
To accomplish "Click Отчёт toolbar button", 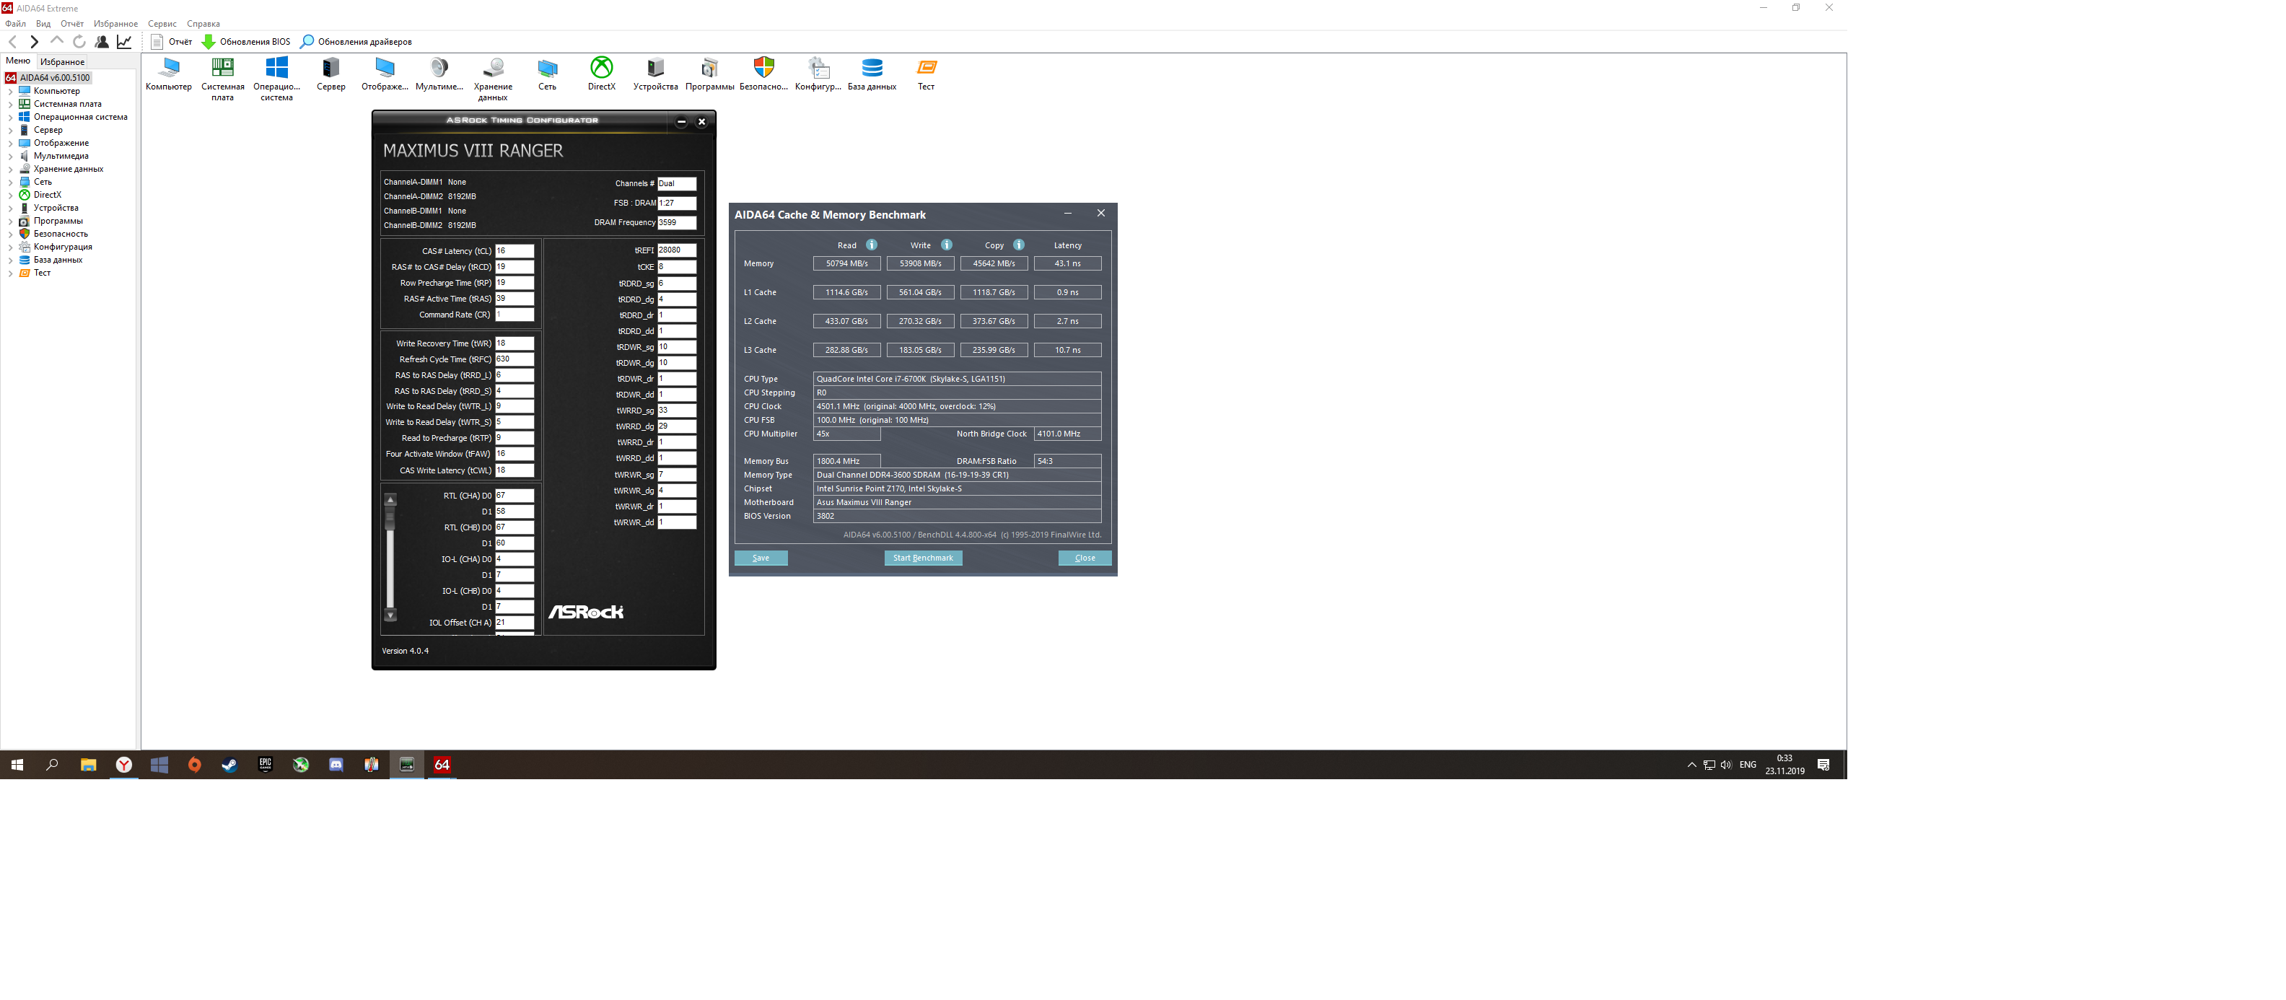I will point(171,42).
